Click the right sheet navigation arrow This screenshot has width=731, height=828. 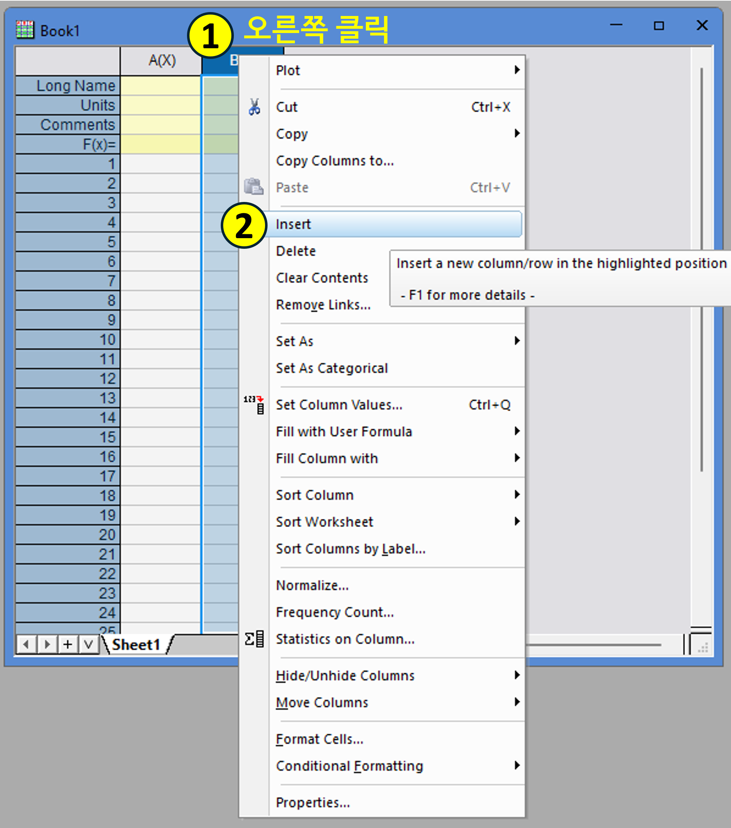[x=47, y=644]
